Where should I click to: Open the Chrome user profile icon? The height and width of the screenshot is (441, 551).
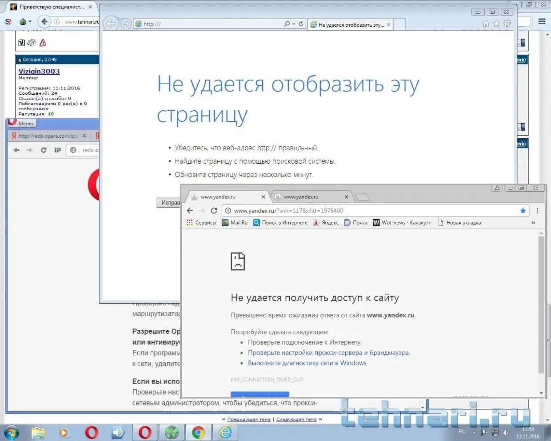pyautogui.click(x=497, y=188)
